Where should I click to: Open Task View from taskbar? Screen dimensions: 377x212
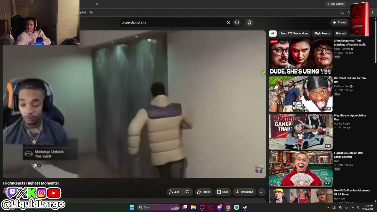click(x=185, y=207)
